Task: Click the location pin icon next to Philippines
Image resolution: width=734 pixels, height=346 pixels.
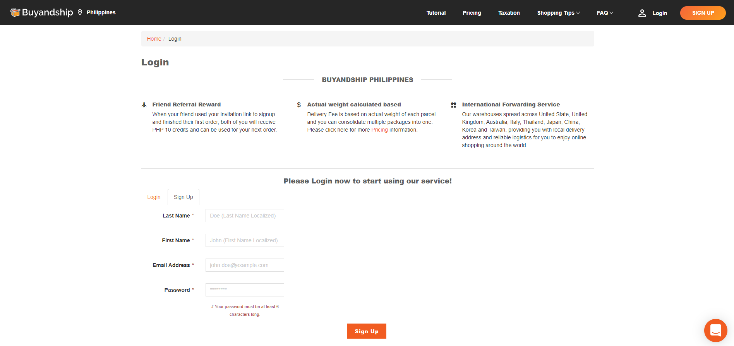Action: pos(80,12)
